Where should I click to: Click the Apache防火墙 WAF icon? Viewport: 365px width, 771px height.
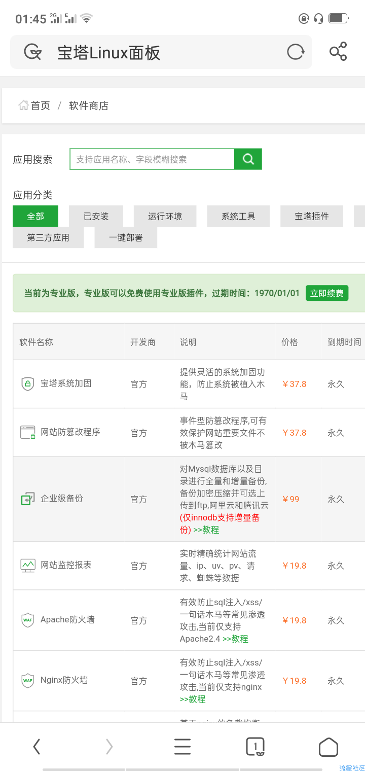[27, 620]
